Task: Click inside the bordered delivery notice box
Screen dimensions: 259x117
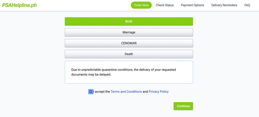Action: pyautogui.click(x=129, y=72)
